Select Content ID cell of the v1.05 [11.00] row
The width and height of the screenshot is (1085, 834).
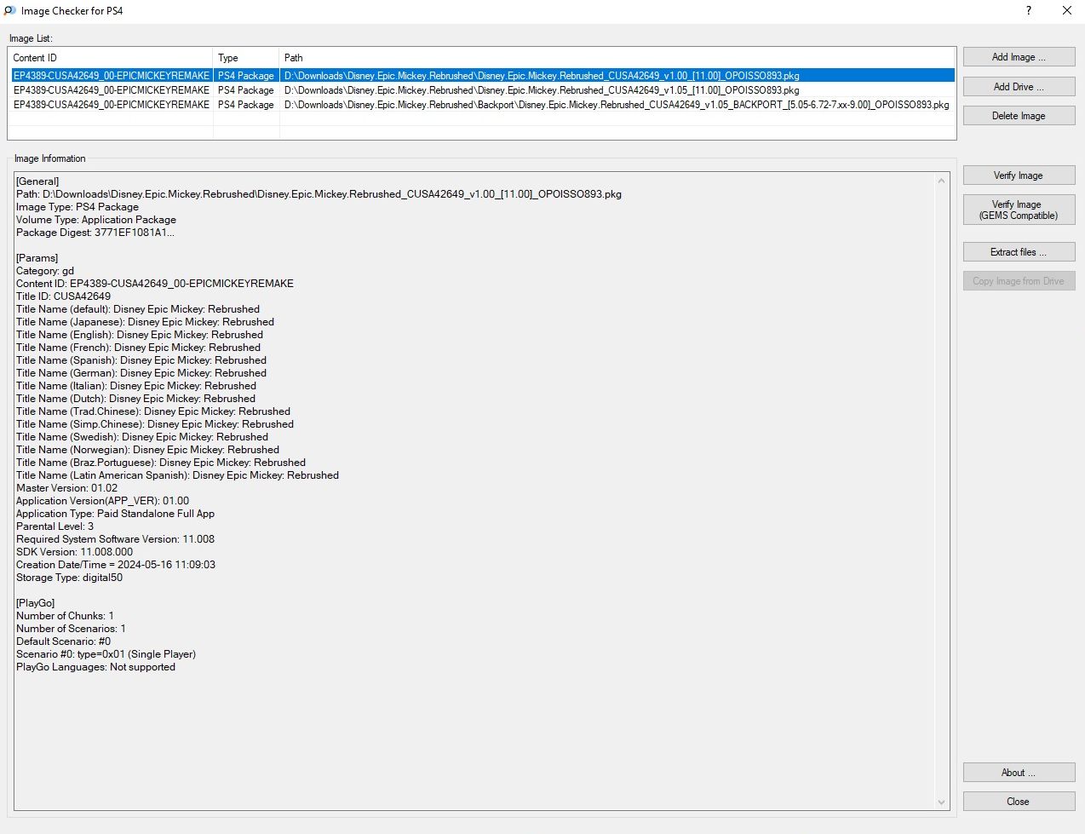tap(112, 90)
